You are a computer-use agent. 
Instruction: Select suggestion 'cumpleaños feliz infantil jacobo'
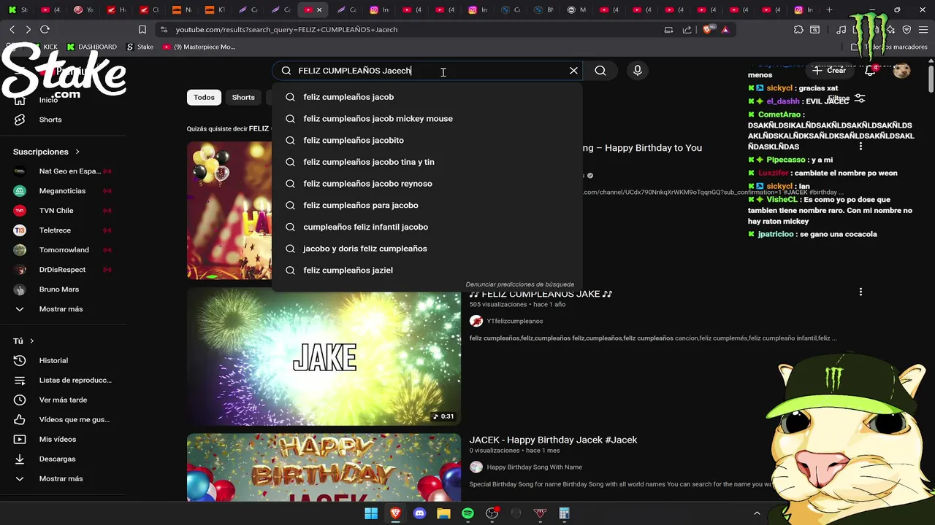click(x=427, y=227)
